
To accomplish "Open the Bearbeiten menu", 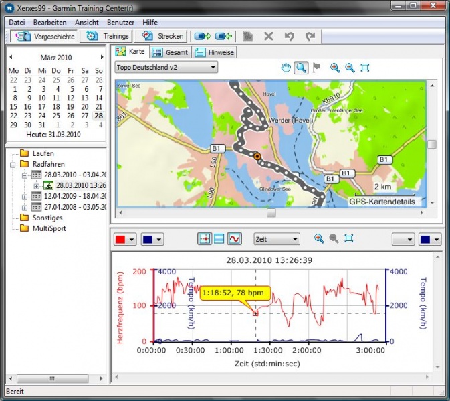I will (49, 22).
